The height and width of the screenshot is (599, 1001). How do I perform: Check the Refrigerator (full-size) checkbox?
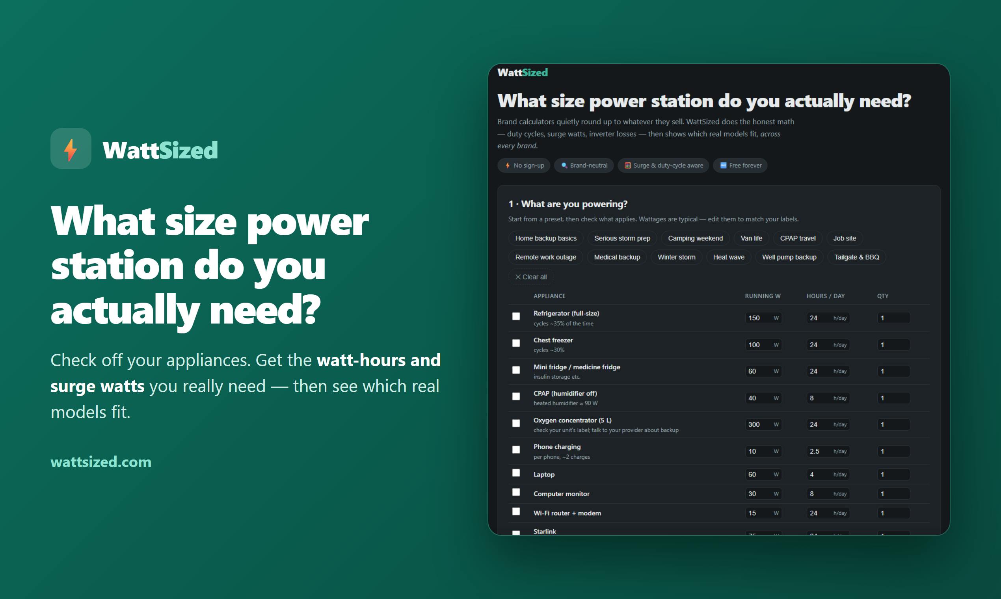[516, 316]
